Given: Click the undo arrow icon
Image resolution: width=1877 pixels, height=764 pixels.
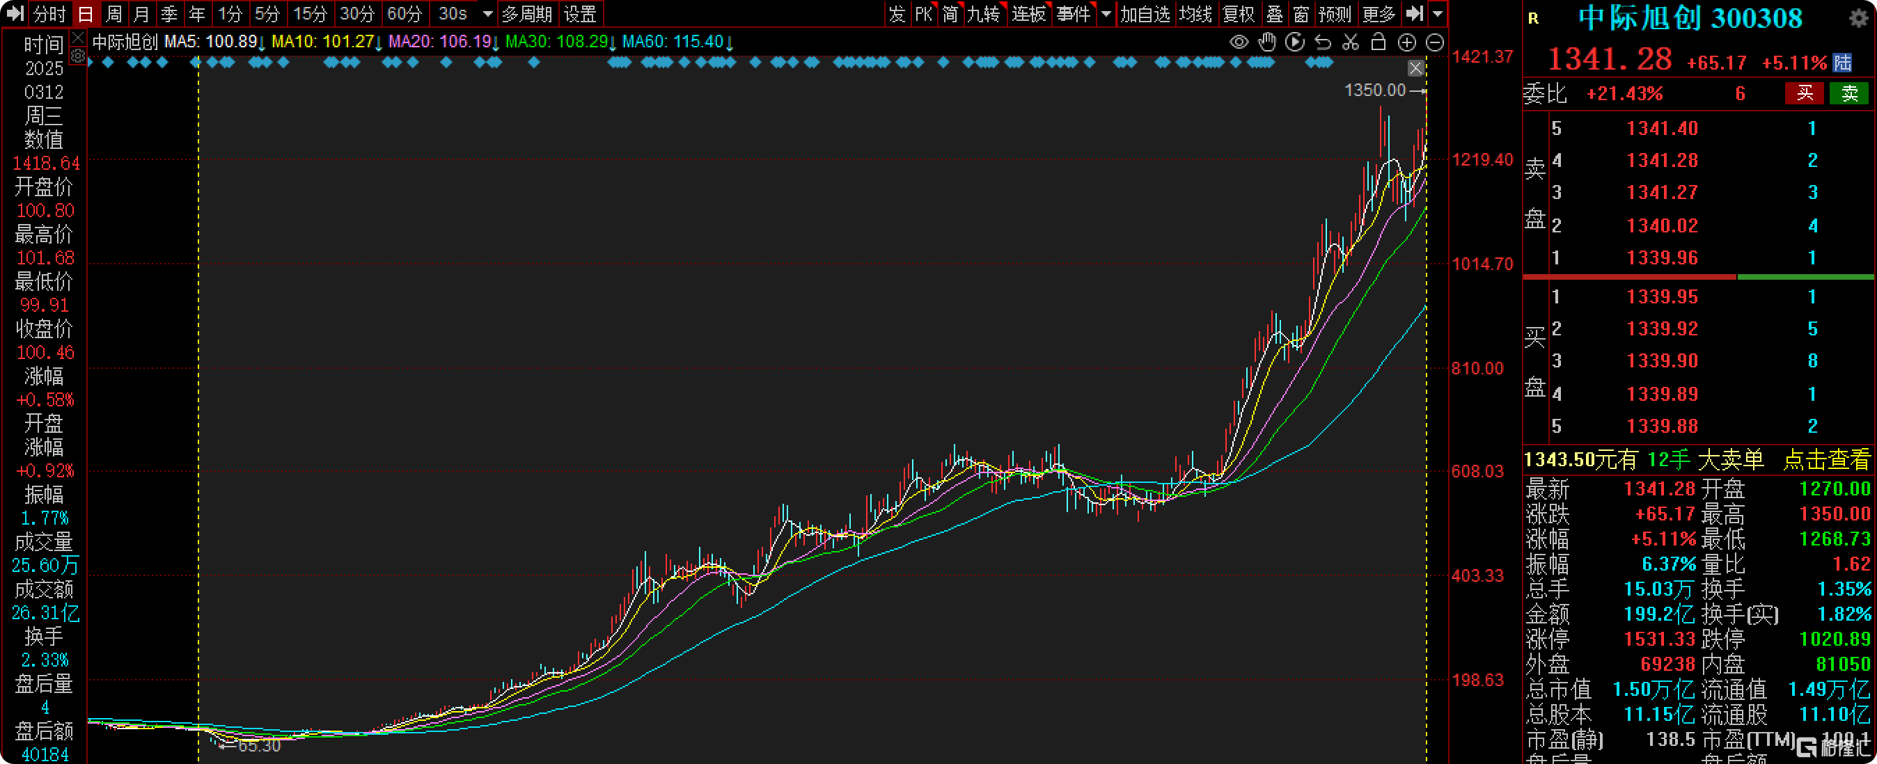Looking at the screenshot, I should 1323,42.
